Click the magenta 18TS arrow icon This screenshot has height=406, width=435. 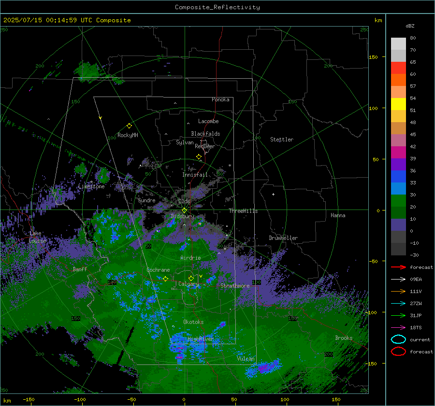[398, 328]
